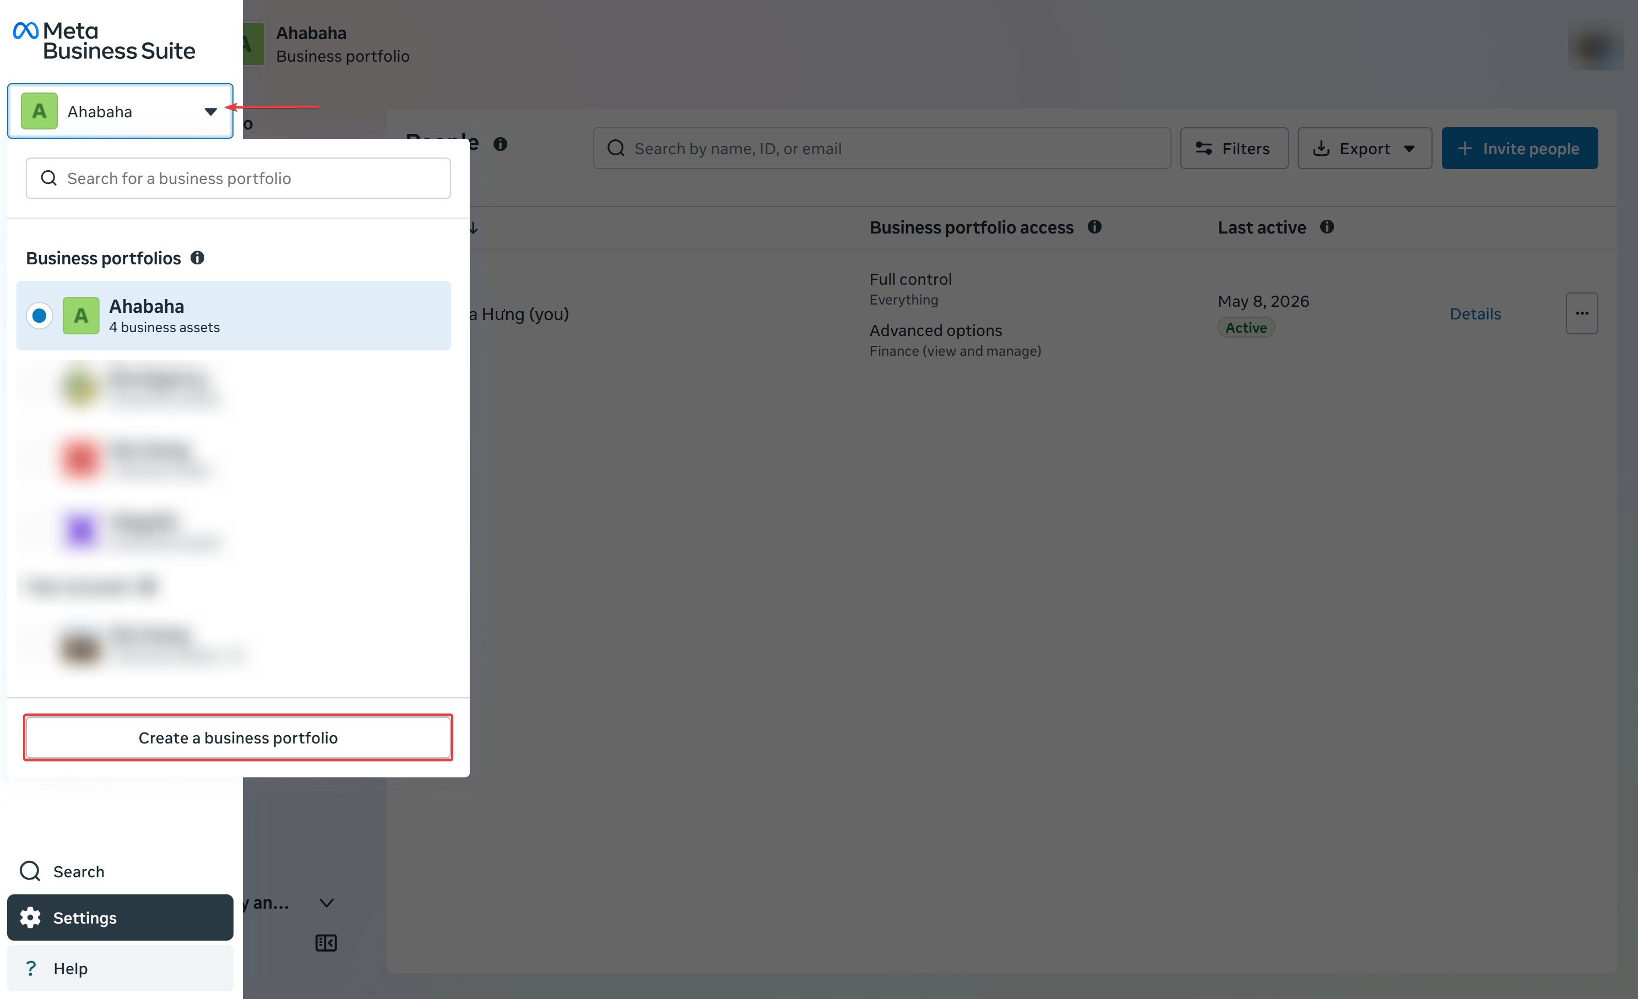Click 'Advanced options' text in access column

click(935, 330)
